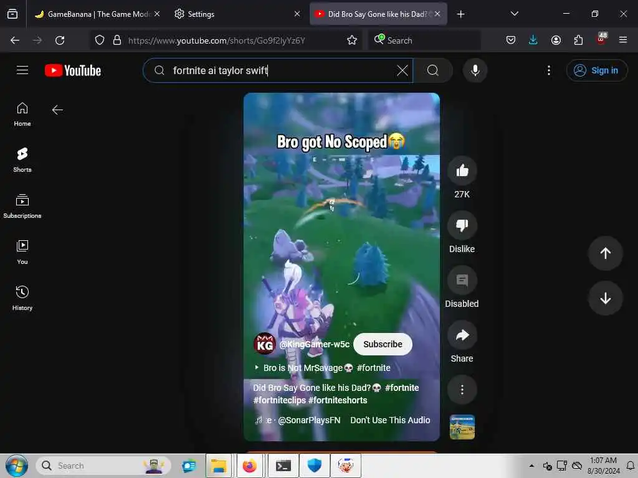Go to previous Short with up arrow

pos(605,253)
